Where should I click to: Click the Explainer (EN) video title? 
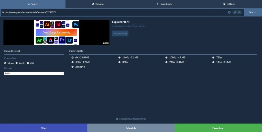[121, 22]
